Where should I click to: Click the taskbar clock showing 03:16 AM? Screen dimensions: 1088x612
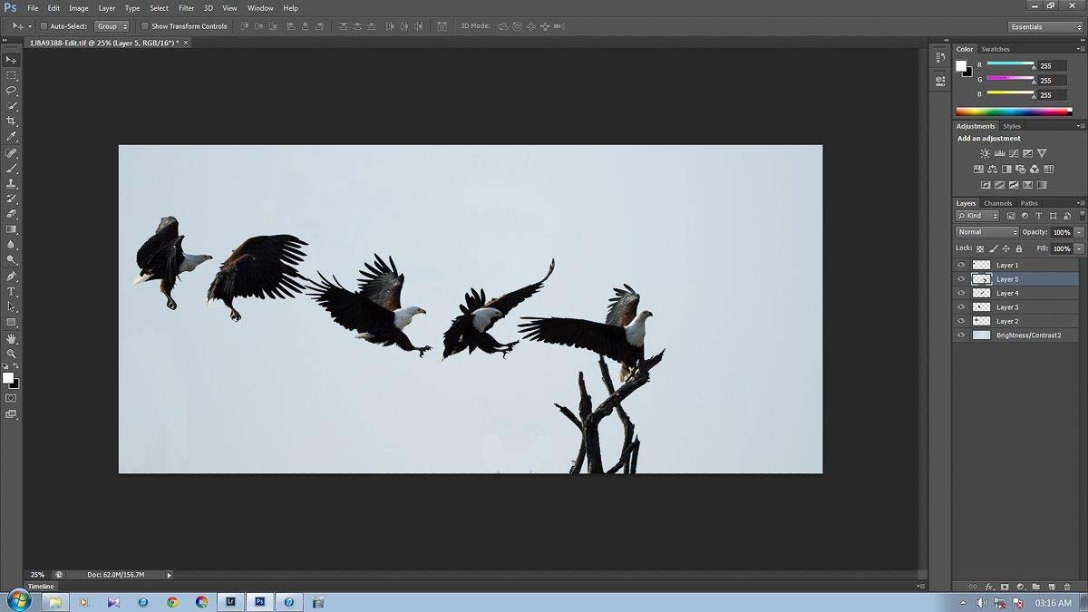tap(1054, 602)
